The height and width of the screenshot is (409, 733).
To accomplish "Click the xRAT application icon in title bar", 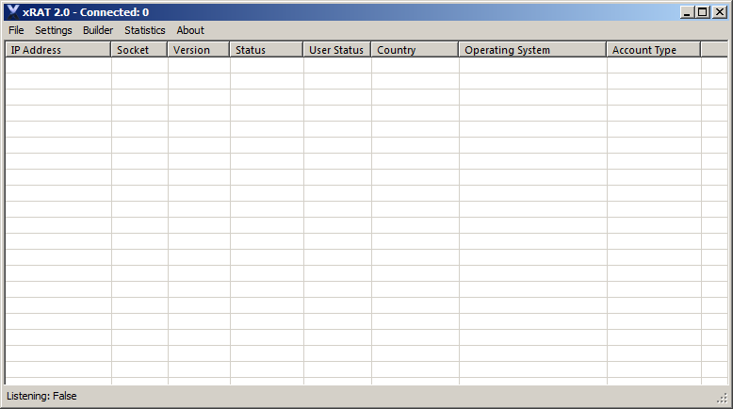I will tap(12, 12).
